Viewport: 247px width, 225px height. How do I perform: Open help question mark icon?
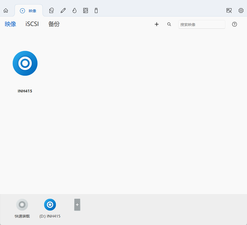234,24
